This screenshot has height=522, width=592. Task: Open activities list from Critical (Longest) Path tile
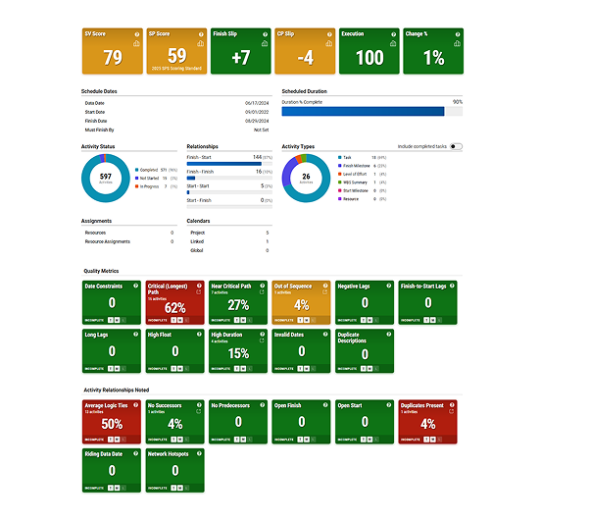(x=199, y=292)
